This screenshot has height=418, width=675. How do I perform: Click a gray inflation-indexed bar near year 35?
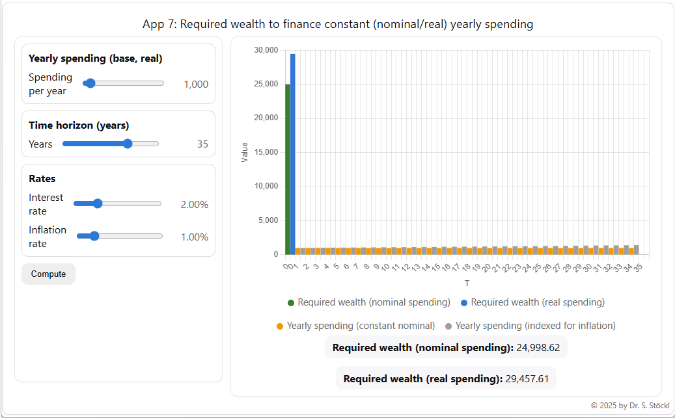pos(635,249)
